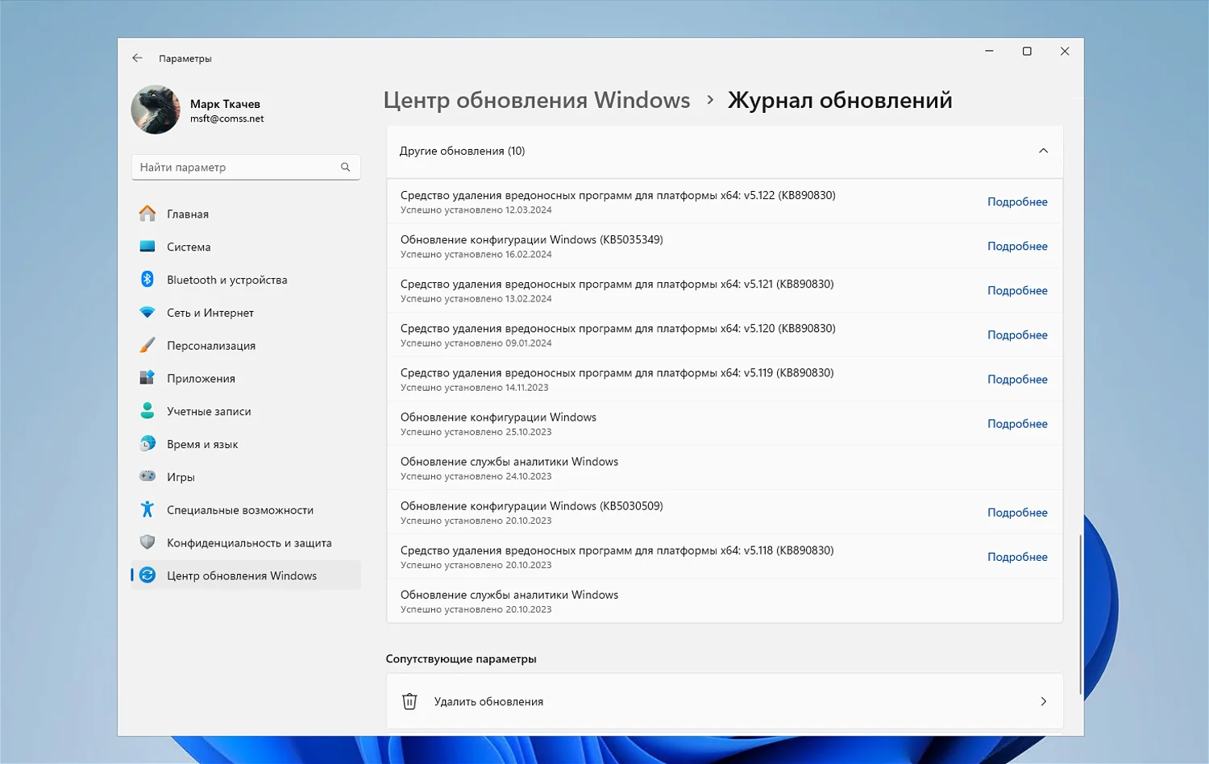
Task: Maximize the Параметры window
Action: coord(1027,51)
